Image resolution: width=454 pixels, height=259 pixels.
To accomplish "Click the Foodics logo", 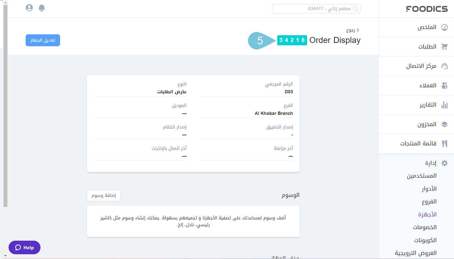I will [427, 9].
